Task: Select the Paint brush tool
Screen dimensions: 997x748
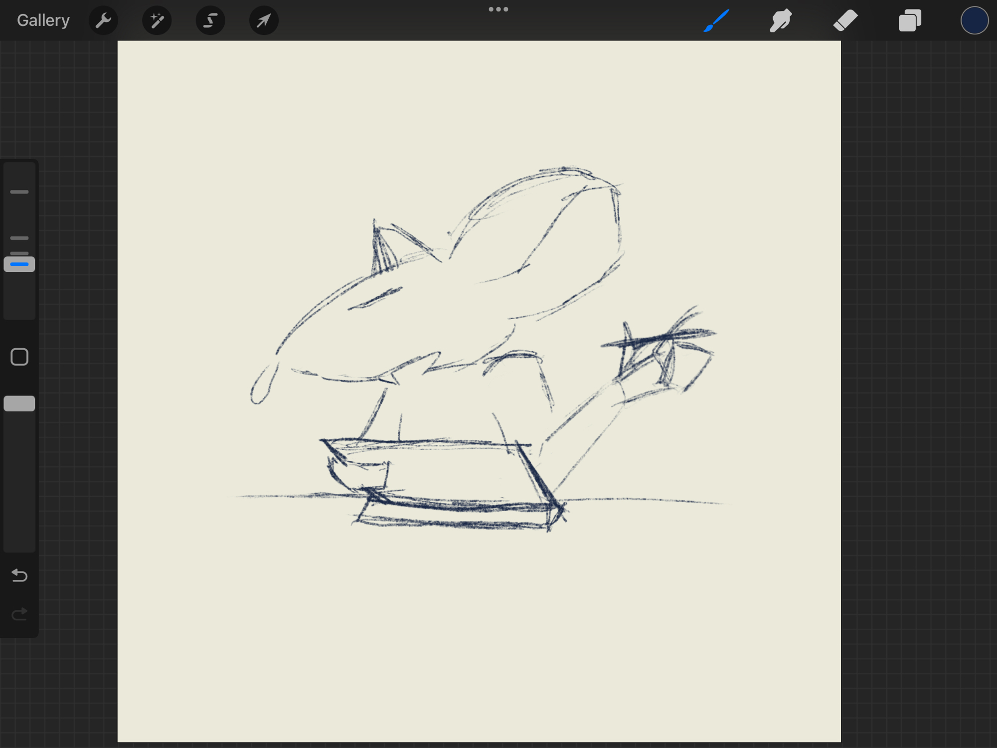Action: pyautogui.click(x=716, y=20)
